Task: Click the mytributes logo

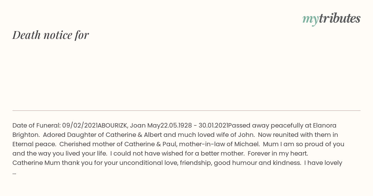Action: [x=331, y=19]
